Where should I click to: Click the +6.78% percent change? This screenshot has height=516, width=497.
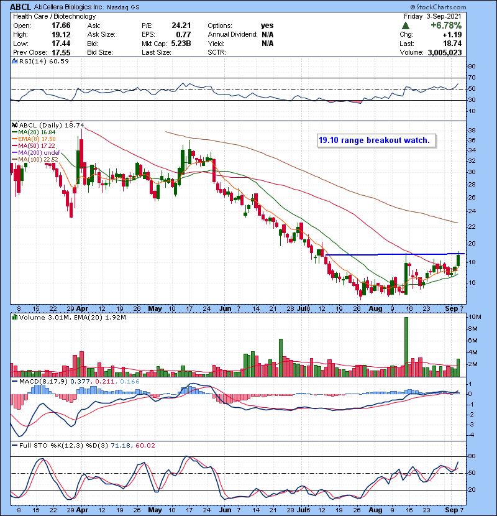[x=446, y=25]
